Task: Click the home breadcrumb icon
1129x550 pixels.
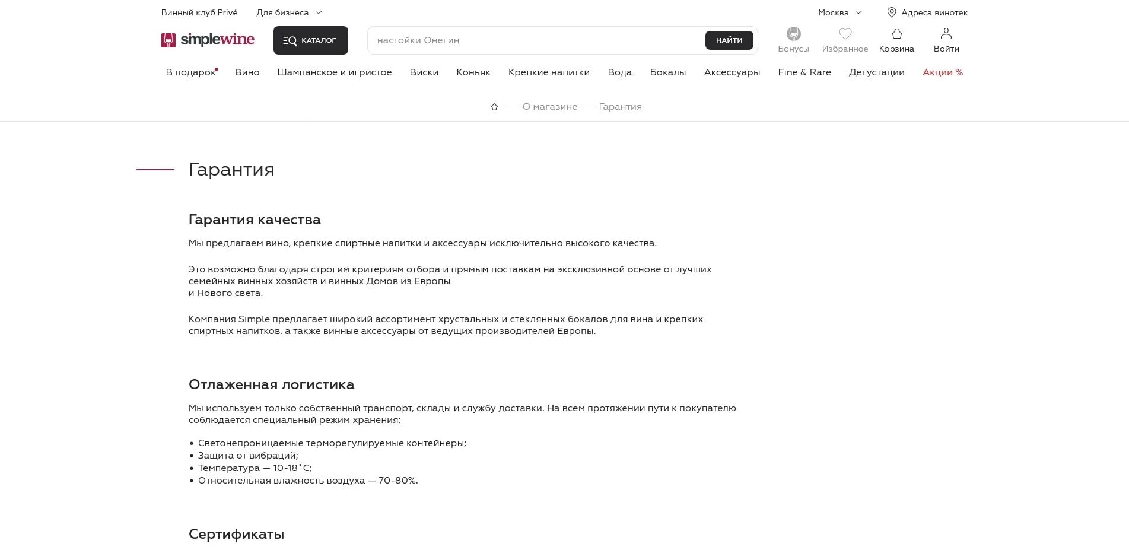Action: tap(494, 107)
